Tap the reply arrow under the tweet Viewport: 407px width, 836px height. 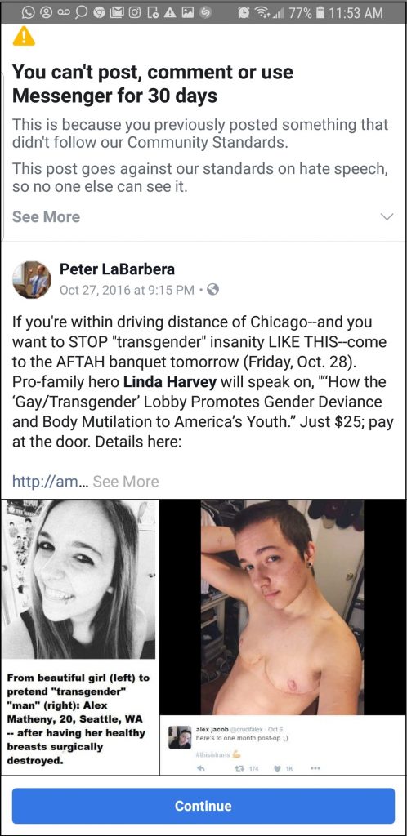click(201, 768)
